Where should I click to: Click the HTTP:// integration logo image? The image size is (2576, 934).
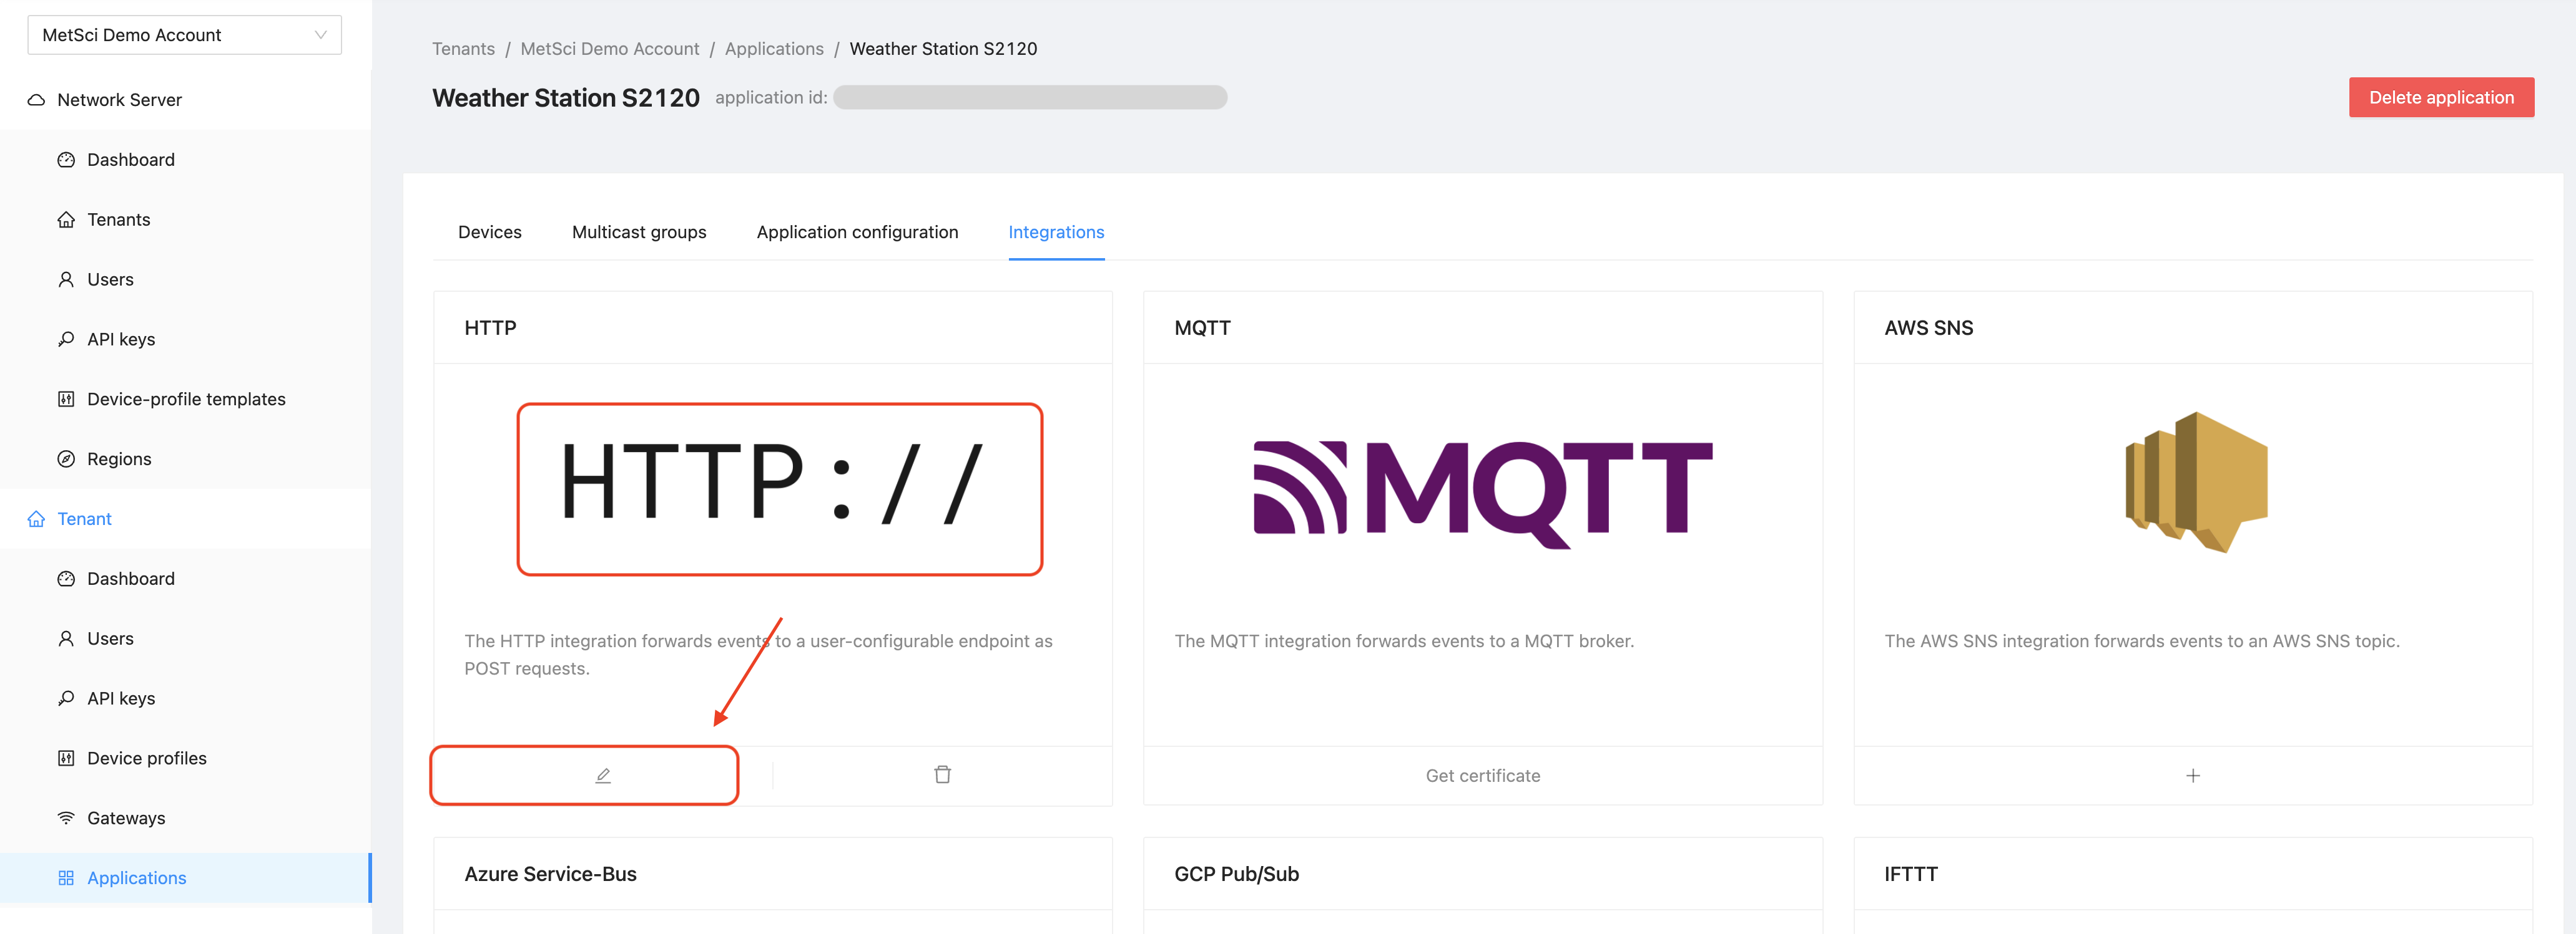click(779, 488)
